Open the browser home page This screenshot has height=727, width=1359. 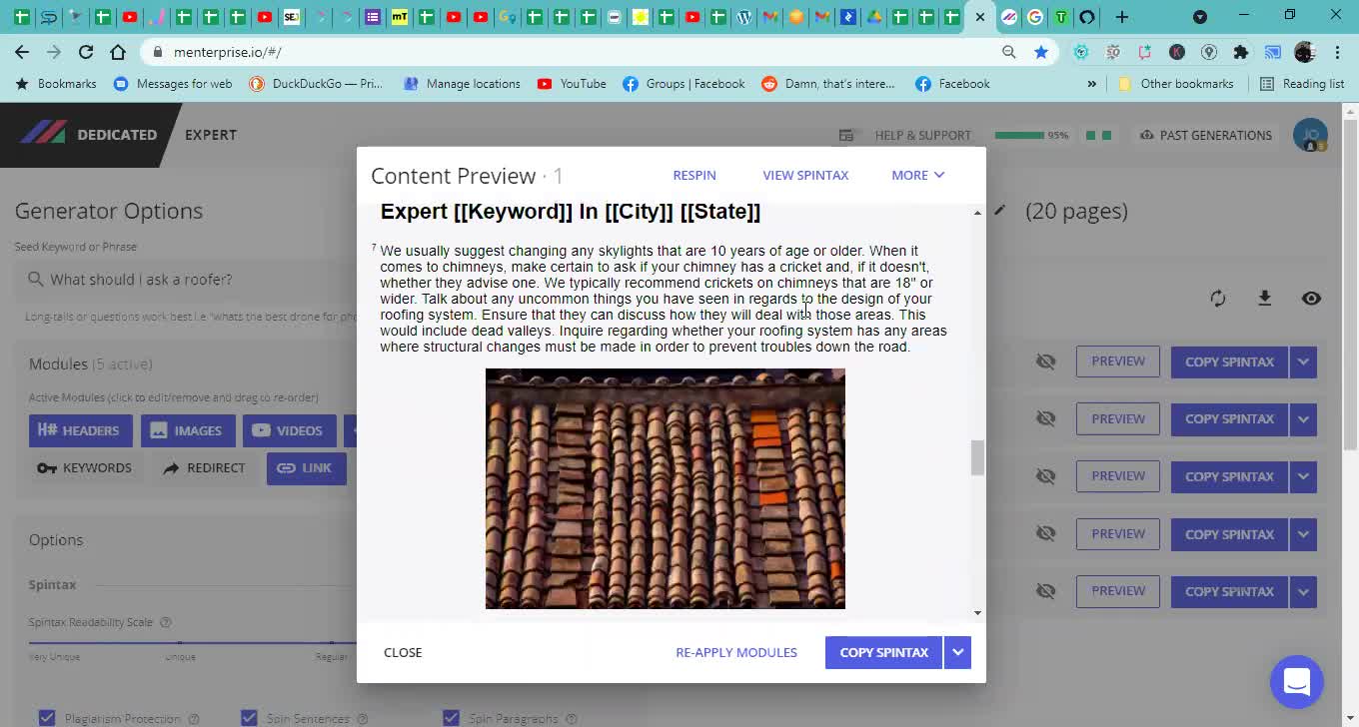(118, 52)
